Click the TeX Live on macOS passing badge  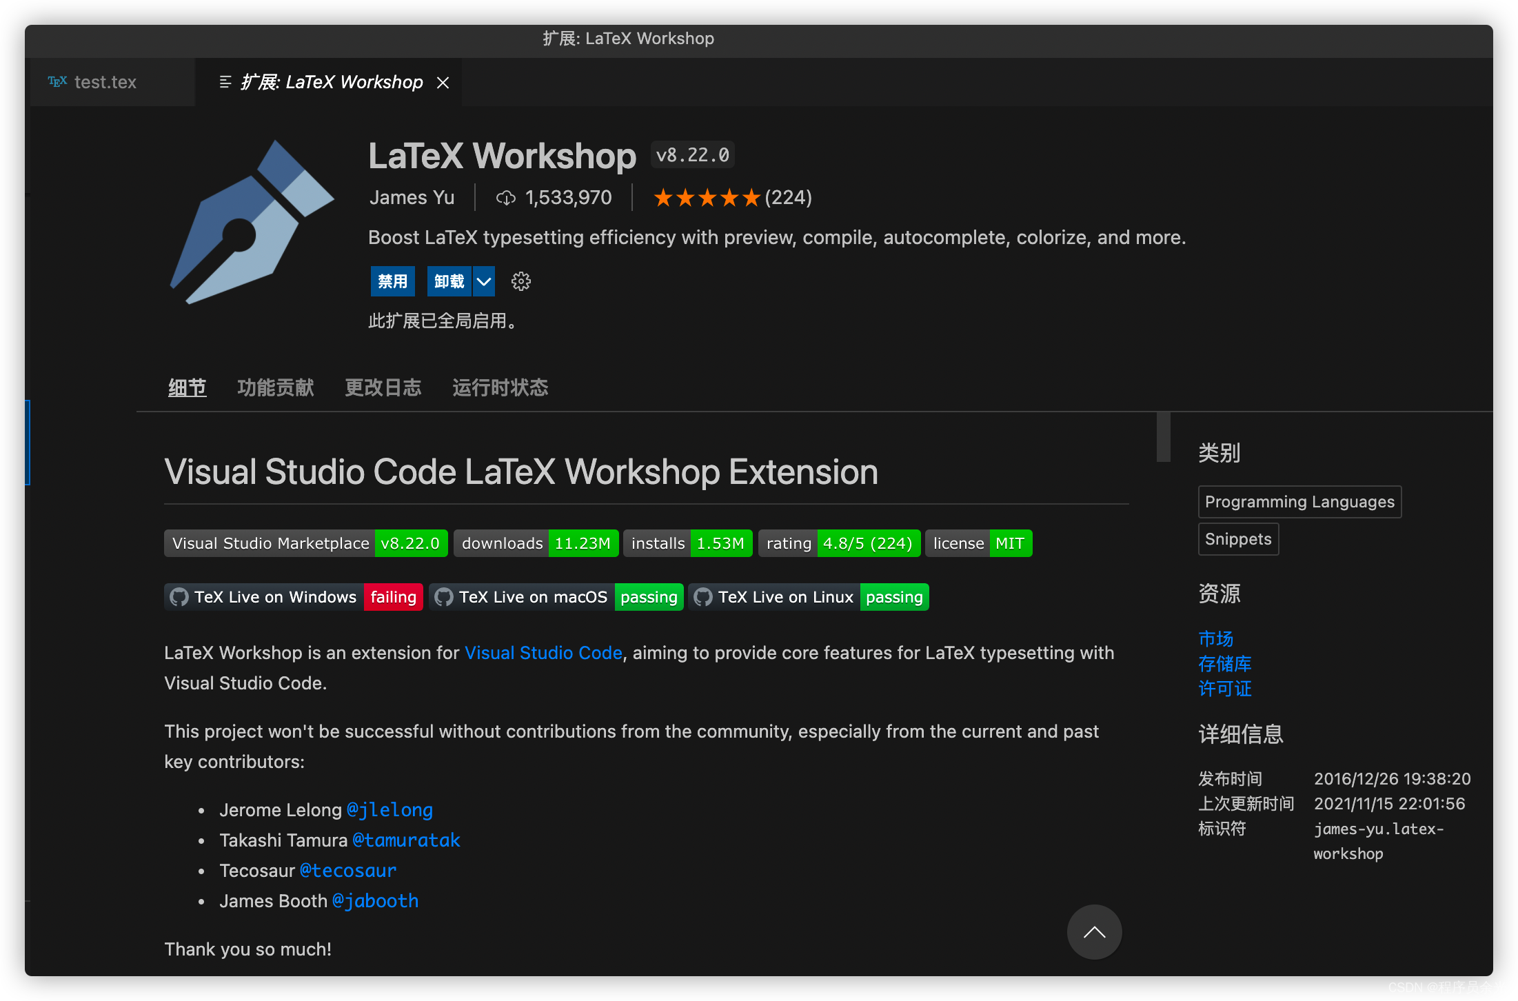[x=556, y=597]
